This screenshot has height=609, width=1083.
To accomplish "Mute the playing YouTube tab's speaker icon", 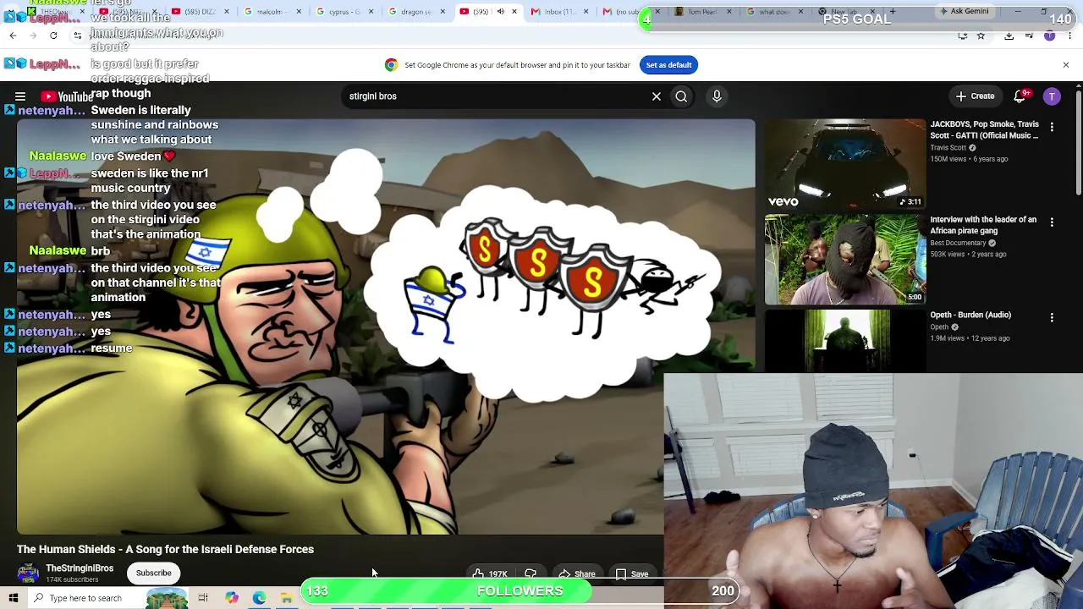I will point(500,12).
